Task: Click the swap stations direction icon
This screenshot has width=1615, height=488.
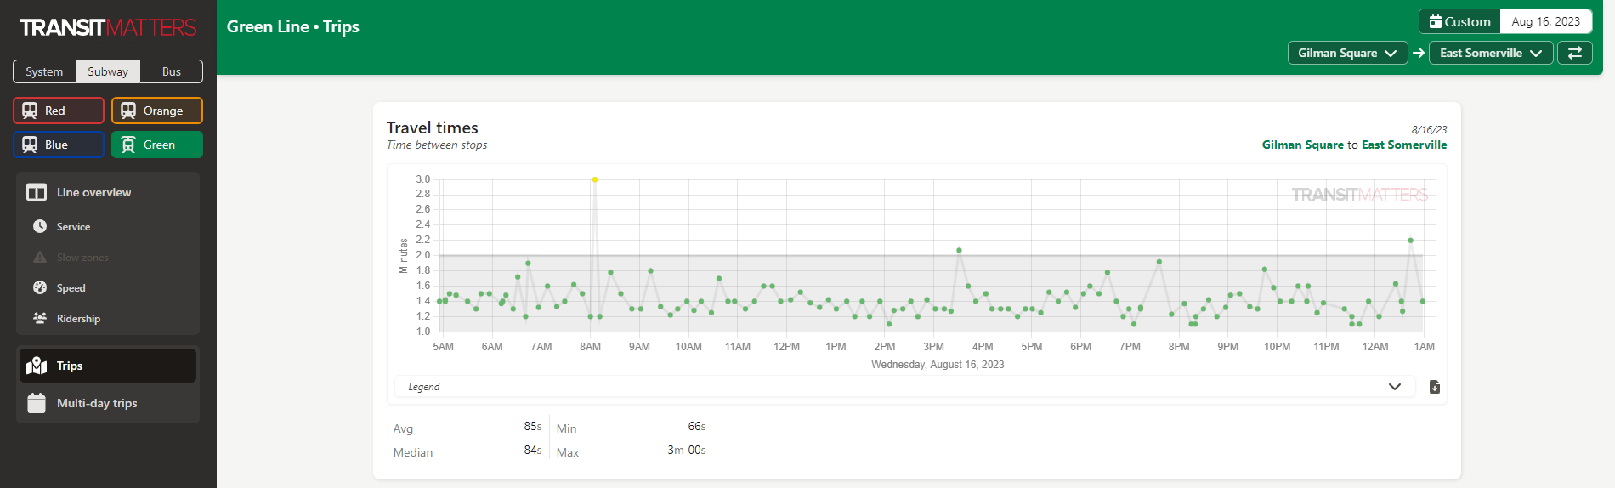Action: pyautogui.click(x=1574, y=53)
